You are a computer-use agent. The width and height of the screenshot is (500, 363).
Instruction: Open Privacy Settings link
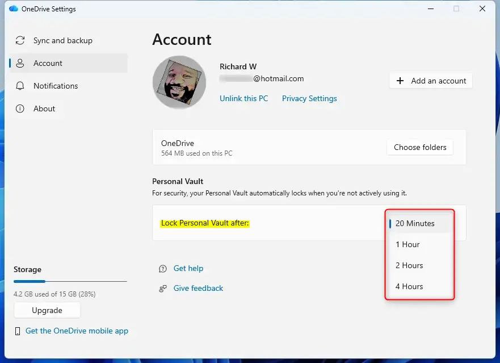tap(309, 98)
